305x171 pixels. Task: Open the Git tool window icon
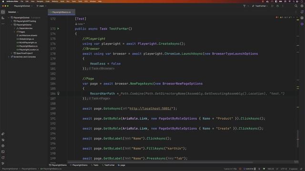tap(3, 163)
